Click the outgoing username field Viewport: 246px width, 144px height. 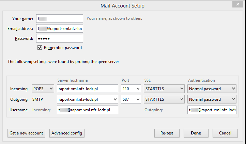[212, 110]
